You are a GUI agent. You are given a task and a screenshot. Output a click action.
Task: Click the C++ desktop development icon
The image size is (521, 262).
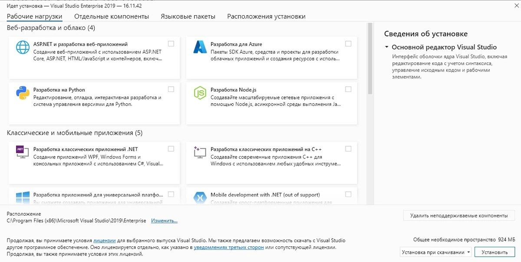click(200, 152)
